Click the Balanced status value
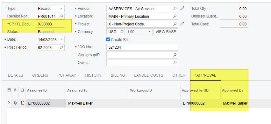Image resolution: width=271 pixels, height=124 pixels. point(46,32)
